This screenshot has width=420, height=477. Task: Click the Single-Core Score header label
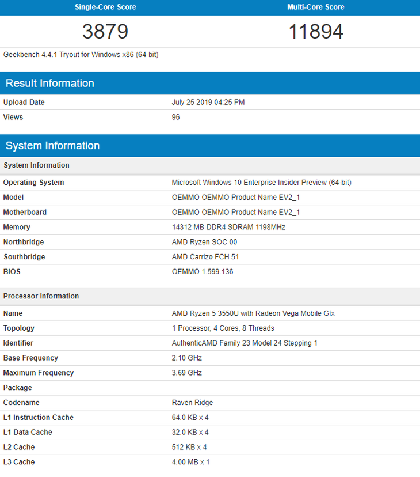click(x=105, y=7)
